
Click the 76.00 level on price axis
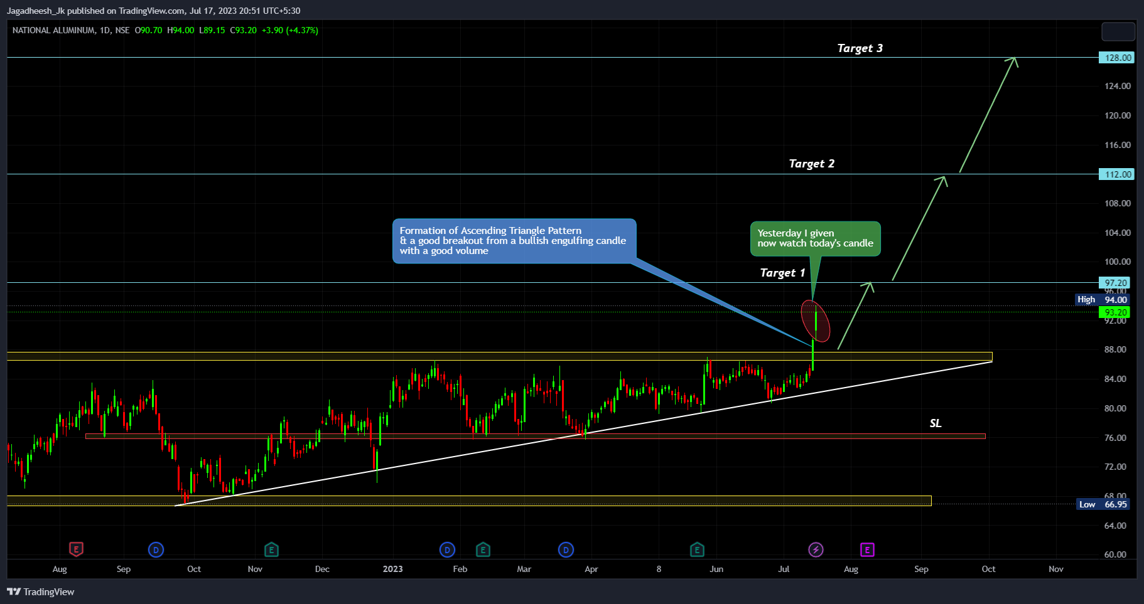(x=1116, y=438)
